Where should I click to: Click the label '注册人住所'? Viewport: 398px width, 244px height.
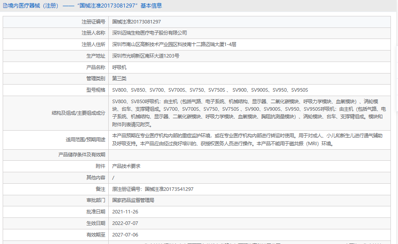[x=94, y=44]
